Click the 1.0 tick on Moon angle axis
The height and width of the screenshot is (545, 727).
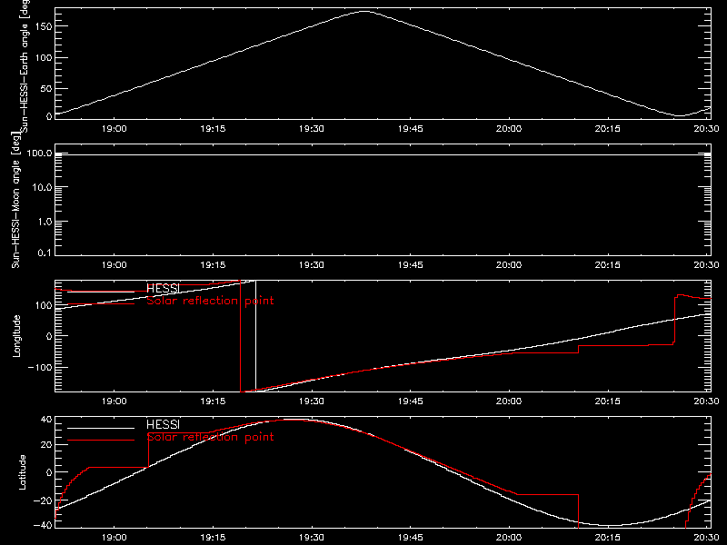(45, 222)
